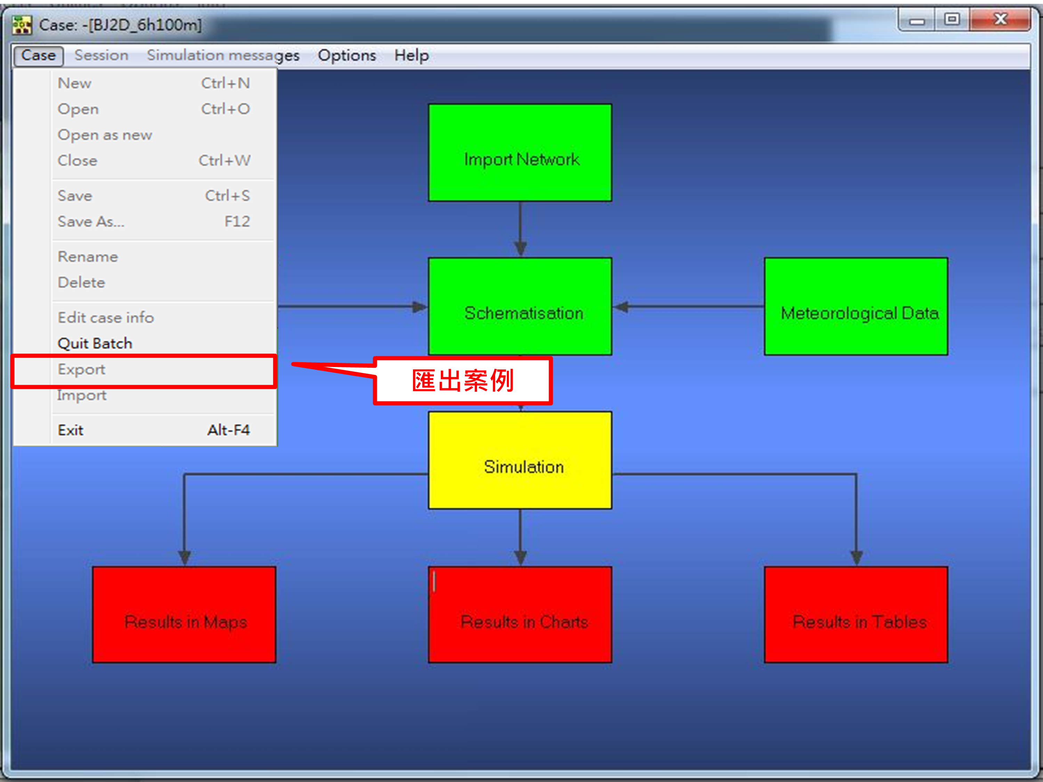Open the Import Network task block
The width and height of the screenshot is (1043, 782).
click(x=520, y=153)
